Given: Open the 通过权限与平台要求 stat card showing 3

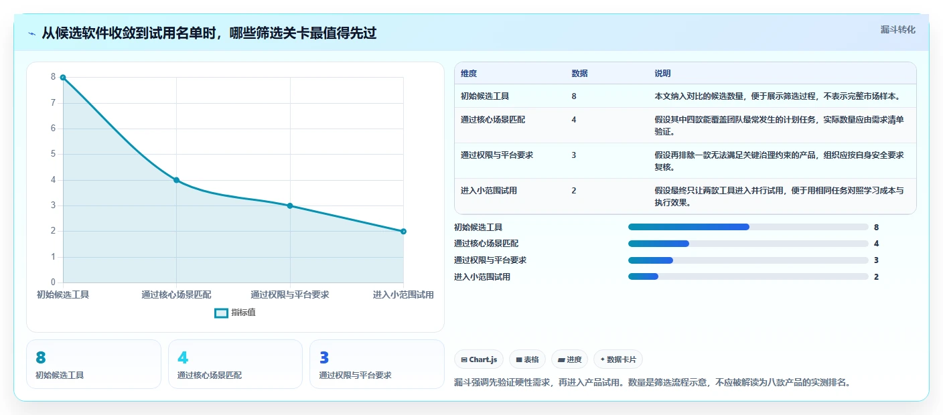Looking at the screenshot, I should click(x=377, y=364).
